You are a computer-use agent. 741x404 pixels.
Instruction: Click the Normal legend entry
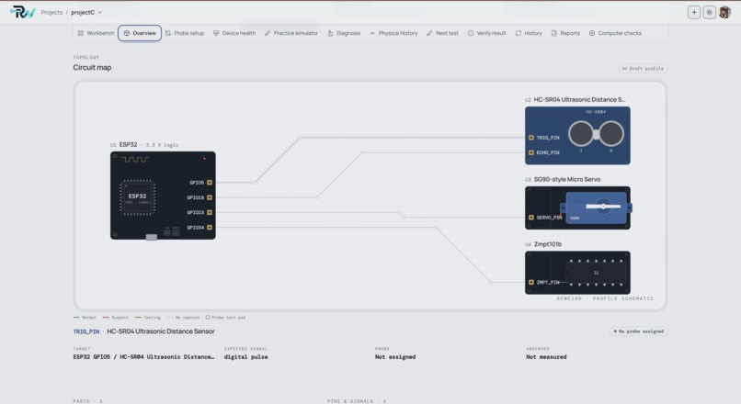pos(85,317)
